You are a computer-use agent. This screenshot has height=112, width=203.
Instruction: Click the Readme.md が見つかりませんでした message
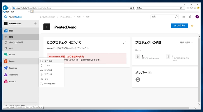66,57
